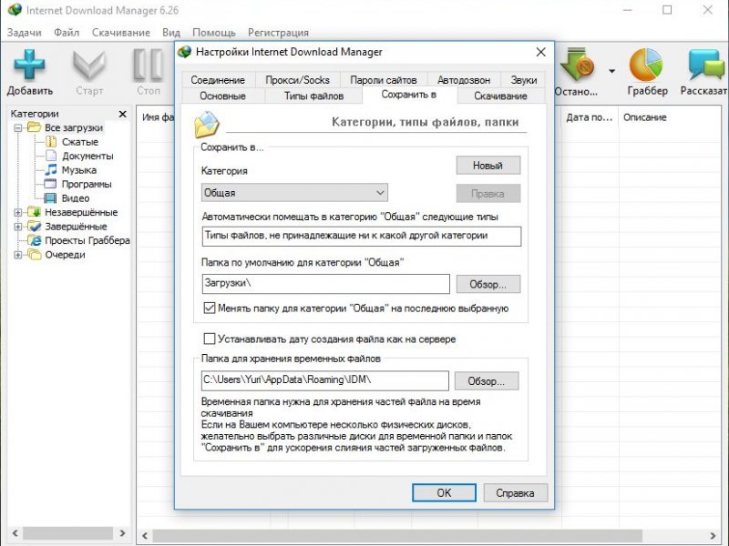Click the file types field for Общая
The image size is (729, 546).
362,237
